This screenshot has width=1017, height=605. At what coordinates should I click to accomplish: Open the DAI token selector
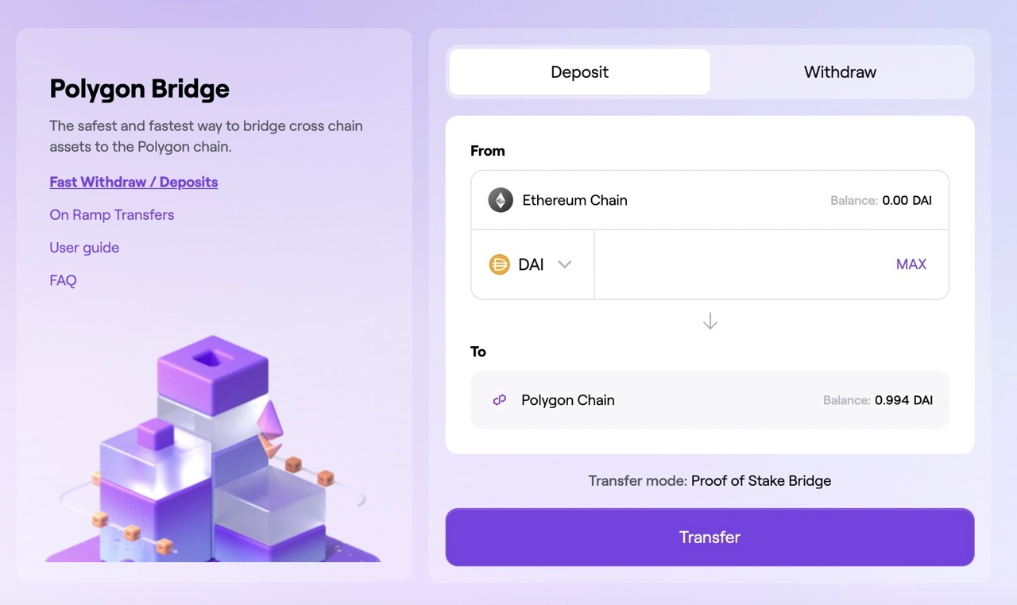[x=531, y=264]
